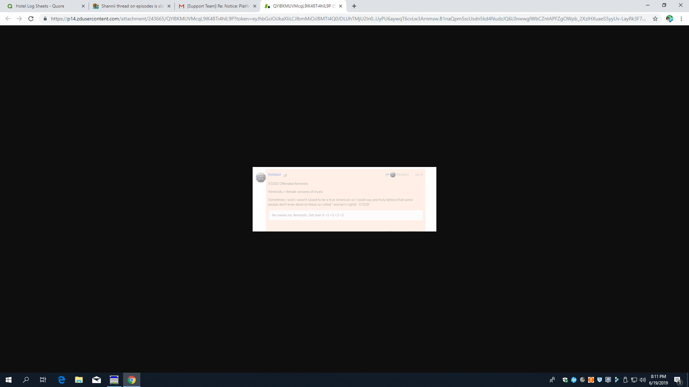Viewport: 689px width, 387px height.
Task: Open Task View on the taskbar
Action: 43,380
